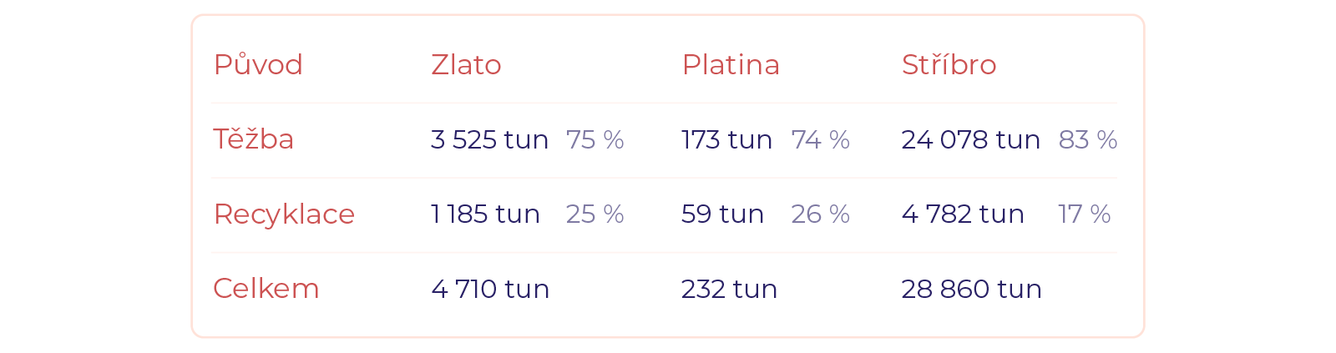This screenshot has width=1336, height=353.
Task: Select the 83 % percentage
Action: pos(1087,139)
